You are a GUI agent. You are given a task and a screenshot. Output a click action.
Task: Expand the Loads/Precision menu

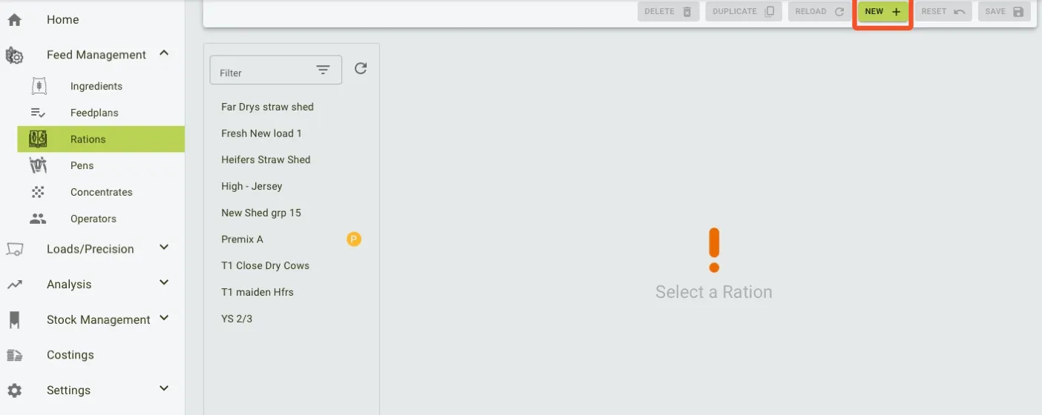pyautogui.click(x=164, y=248)
